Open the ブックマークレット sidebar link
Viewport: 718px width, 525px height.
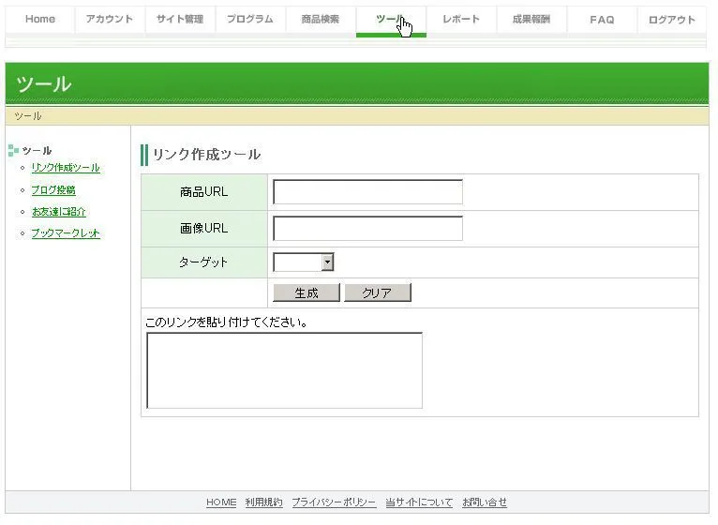(x=66, y=233)
